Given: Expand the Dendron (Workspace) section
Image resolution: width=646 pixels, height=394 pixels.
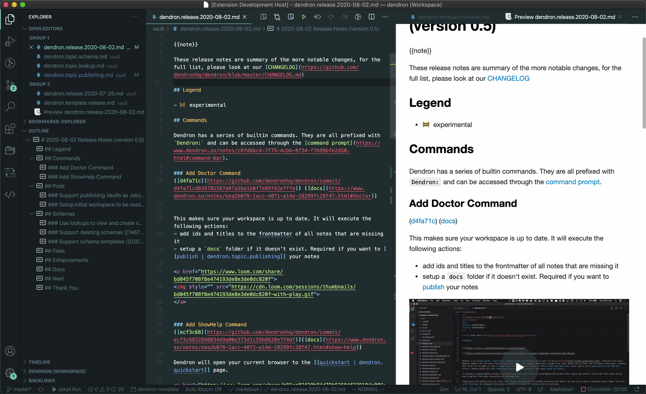Looking at the screenshot, I should tap(57, 371).
